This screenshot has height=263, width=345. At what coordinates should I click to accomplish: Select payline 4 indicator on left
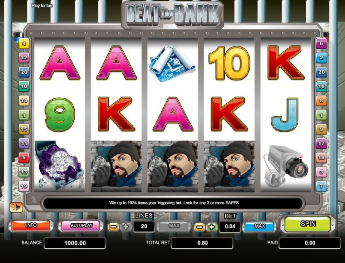(x=24, y=44)
